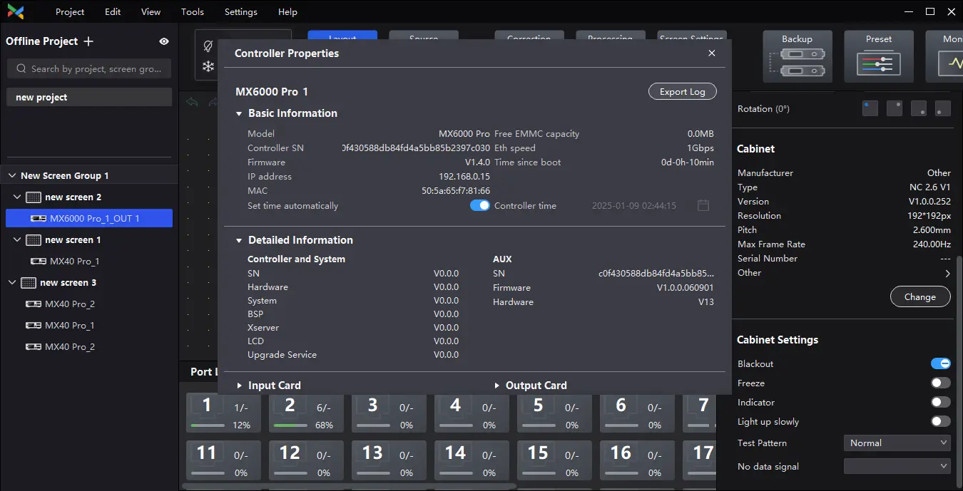Screen dimensions: 963x491
Task: Click the blackout bulb toolbar icon
Action: (208, 46)
